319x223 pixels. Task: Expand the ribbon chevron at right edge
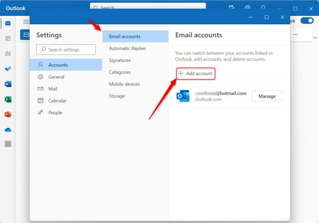(315, 38)
